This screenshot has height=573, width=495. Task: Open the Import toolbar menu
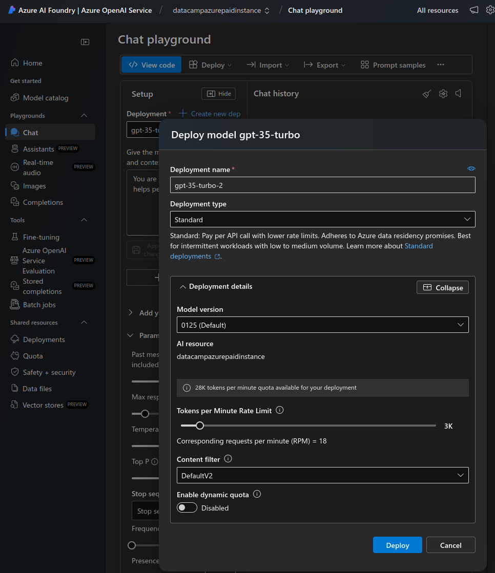click(x=268, y=65)
